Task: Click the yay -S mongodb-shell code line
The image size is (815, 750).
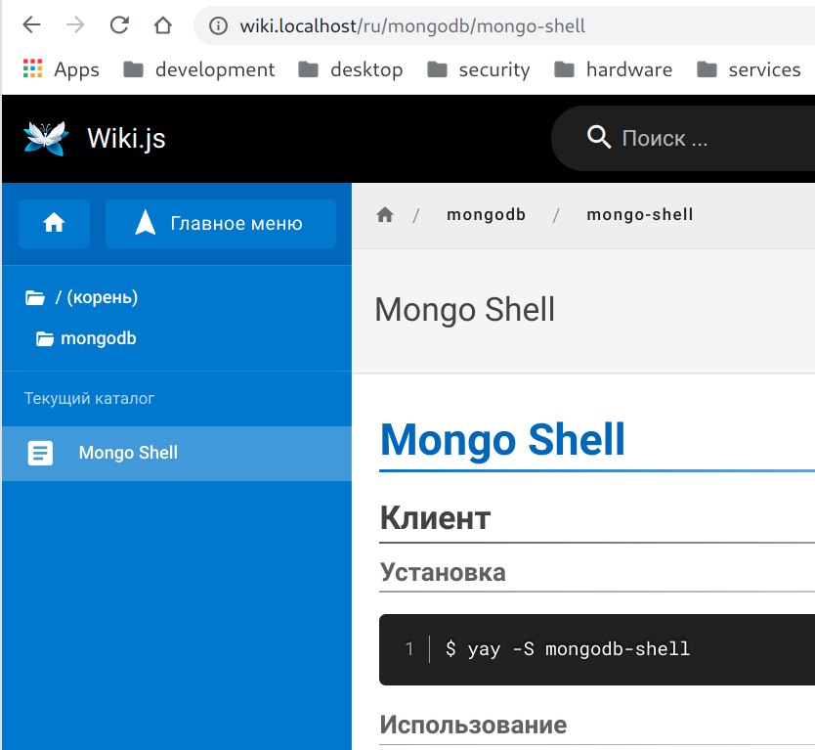Action: coord(568,649)
